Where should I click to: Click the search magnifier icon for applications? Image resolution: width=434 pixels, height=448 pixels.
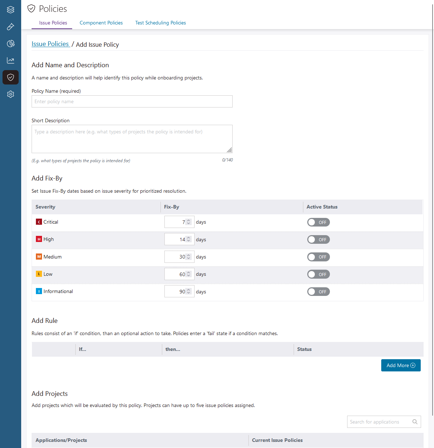click(x=415, y=422)
